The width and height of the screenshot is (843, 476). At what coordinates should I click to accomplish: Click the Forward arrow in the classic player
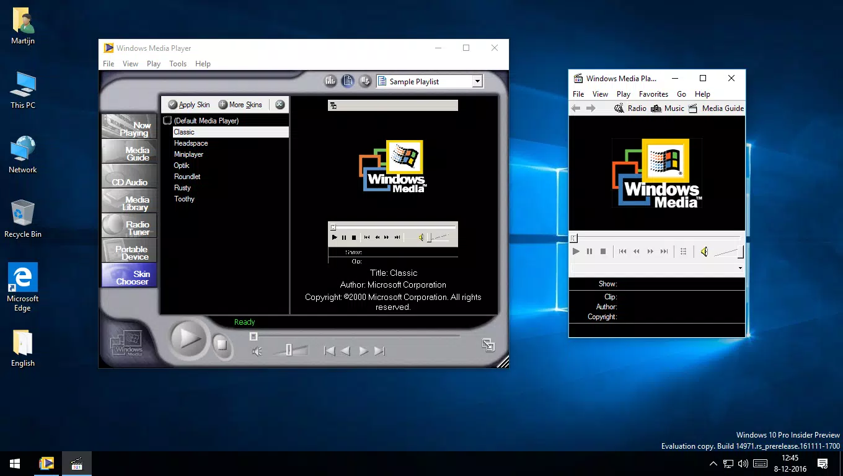click(x=591, y=108)
